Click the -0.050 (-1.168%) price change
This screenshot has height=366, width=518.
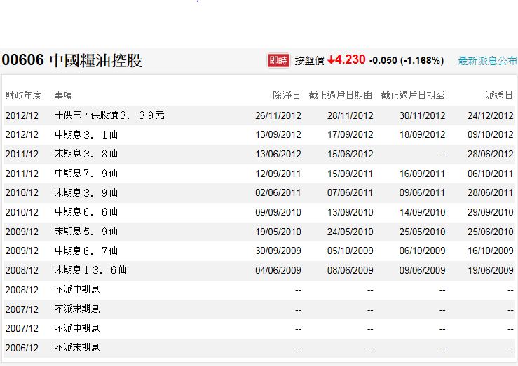pyautogui.click(x=407, y=61)
